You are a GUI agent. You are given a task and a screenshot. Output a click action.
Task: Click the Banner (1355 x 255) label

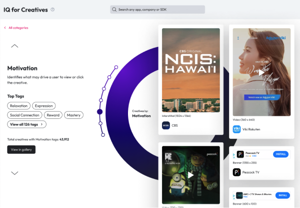[x=244, y=162]
